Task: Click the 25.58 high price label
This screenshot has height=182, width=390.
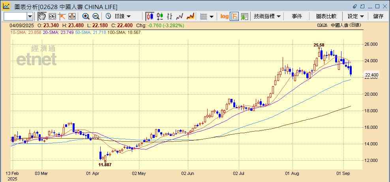Action: [319, 45]
